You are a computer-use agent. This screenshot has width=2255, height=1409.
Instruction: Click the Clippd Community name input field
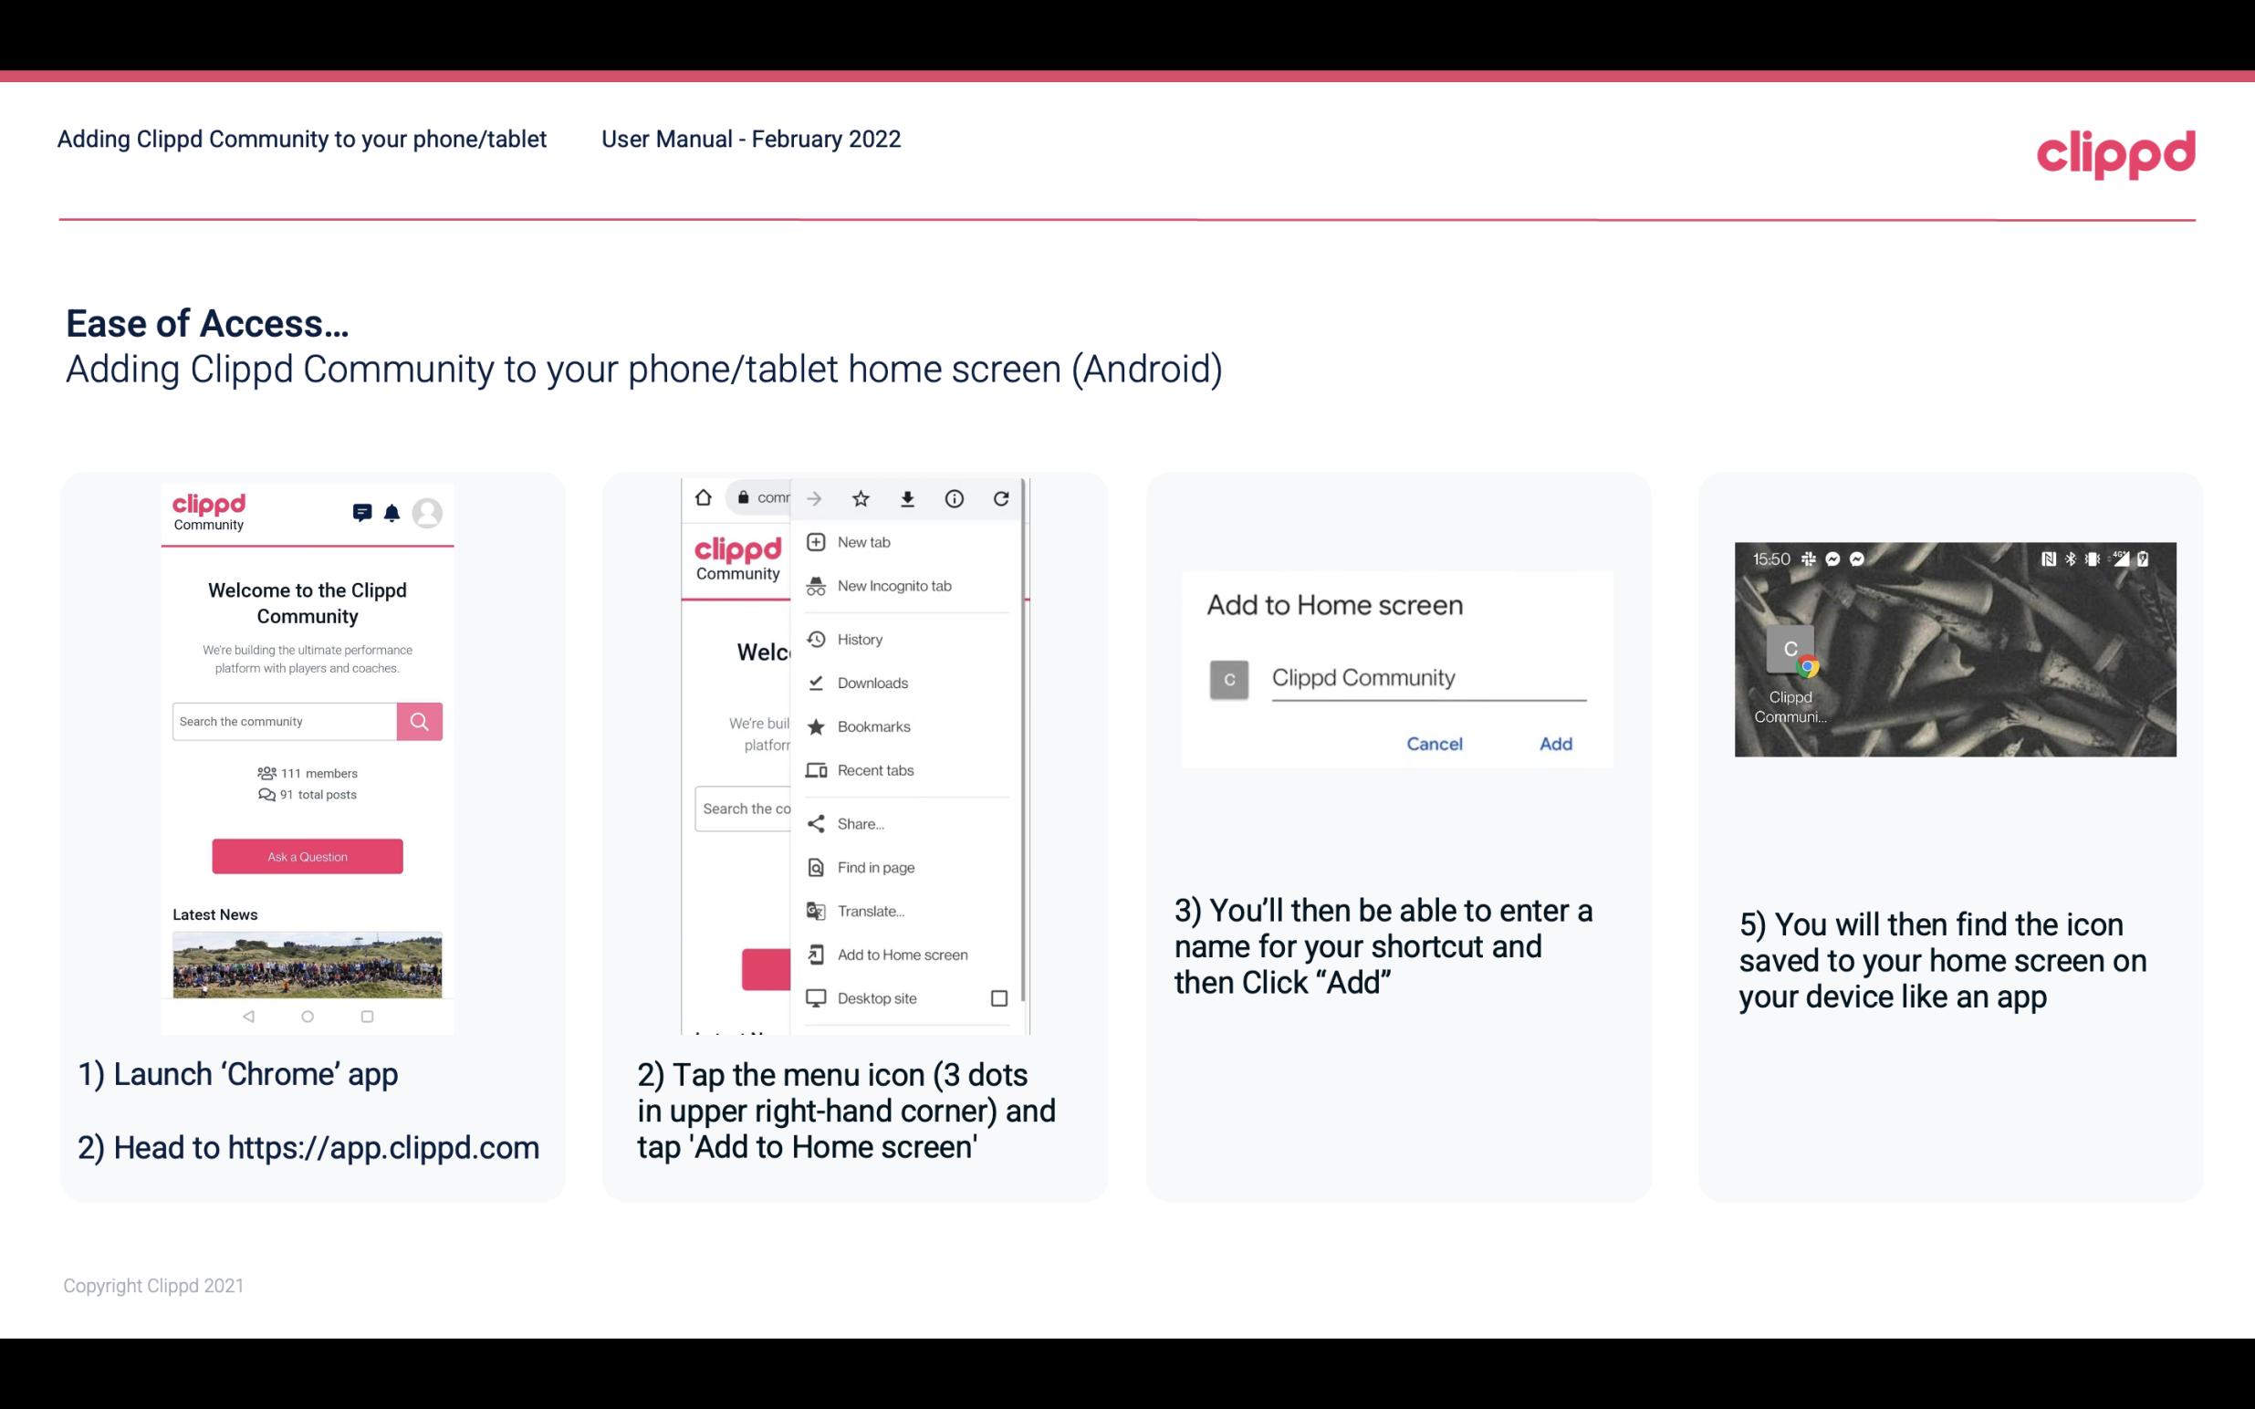1425,675
